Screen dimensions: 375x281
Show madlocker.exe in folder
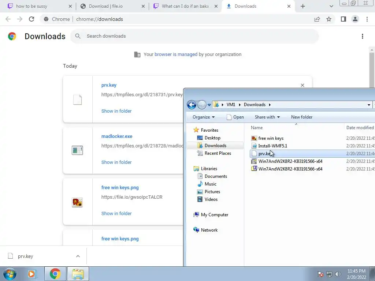click(116, 162)
